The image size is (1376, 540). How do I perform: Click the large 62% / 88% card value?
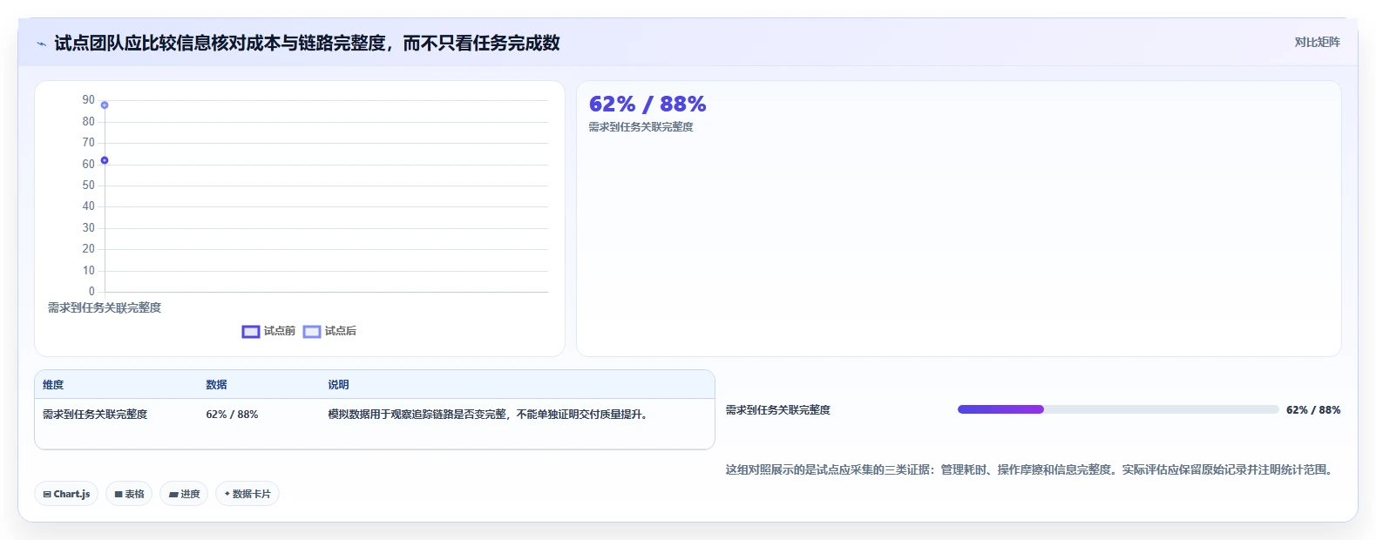647,105
